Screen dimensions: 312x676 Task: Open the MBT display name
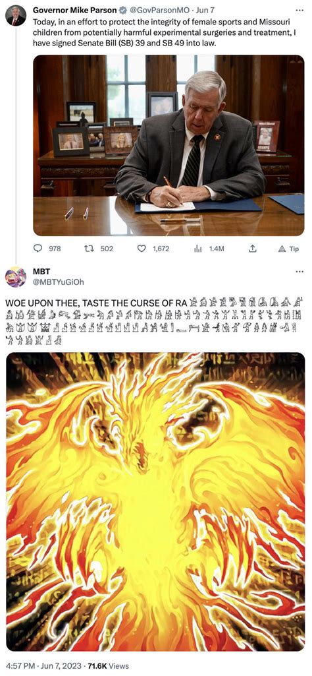(41, 272)
